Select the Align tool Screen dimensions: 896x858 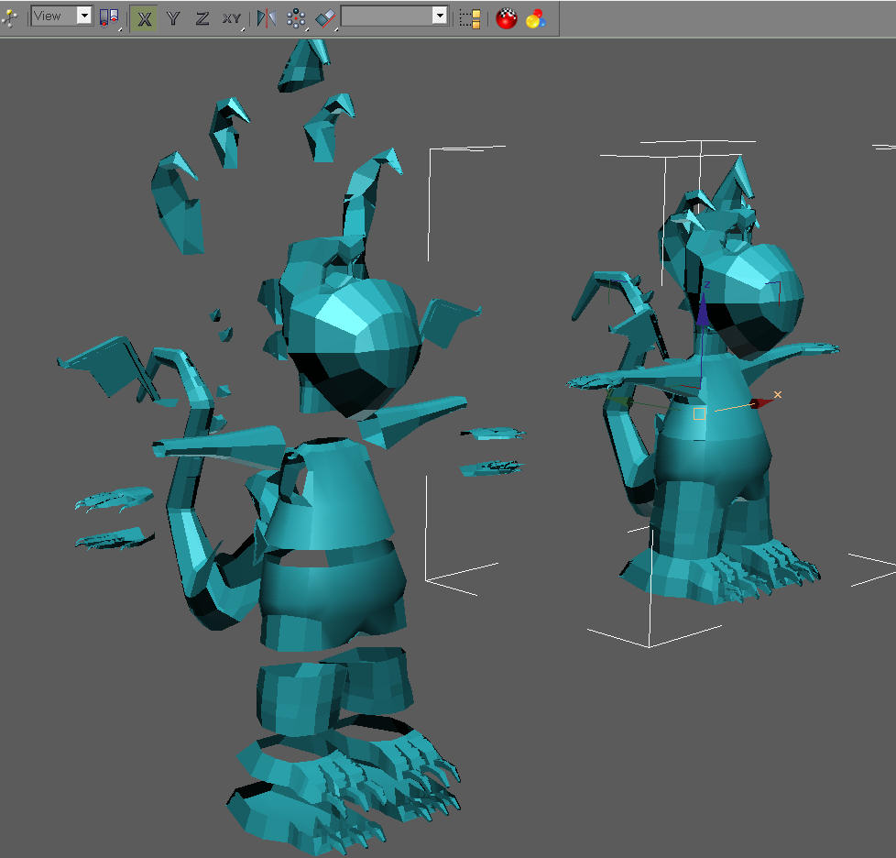point(326,19)
